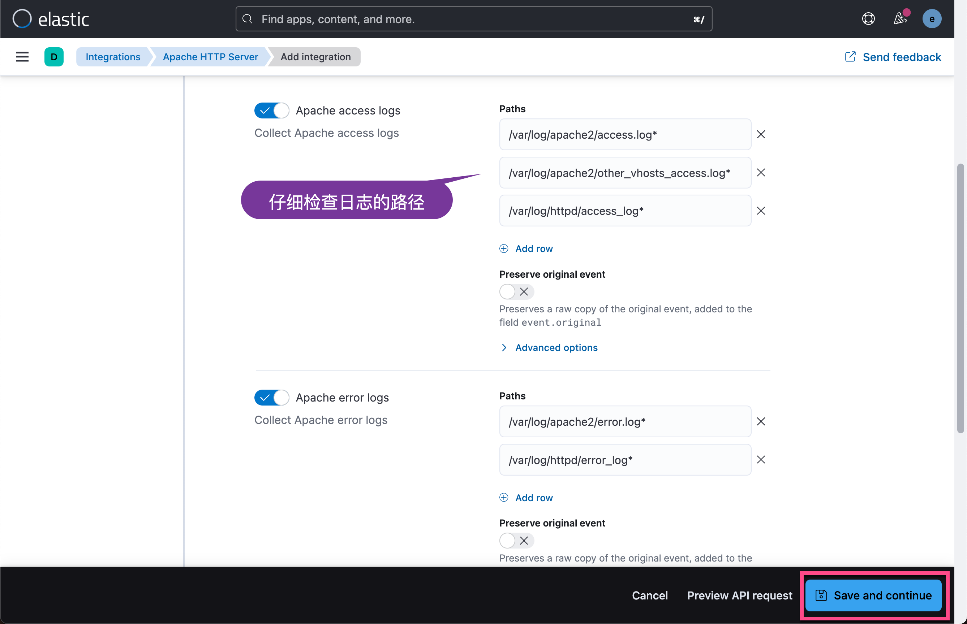Enable Preserve original event for access logs
Image resolution: width=967 pixels, height=624 pixels.
(x=516, y=292)
